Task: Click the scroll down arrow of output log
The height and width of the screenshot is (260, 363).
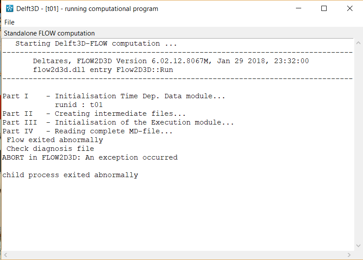Action: coord(358,246)
